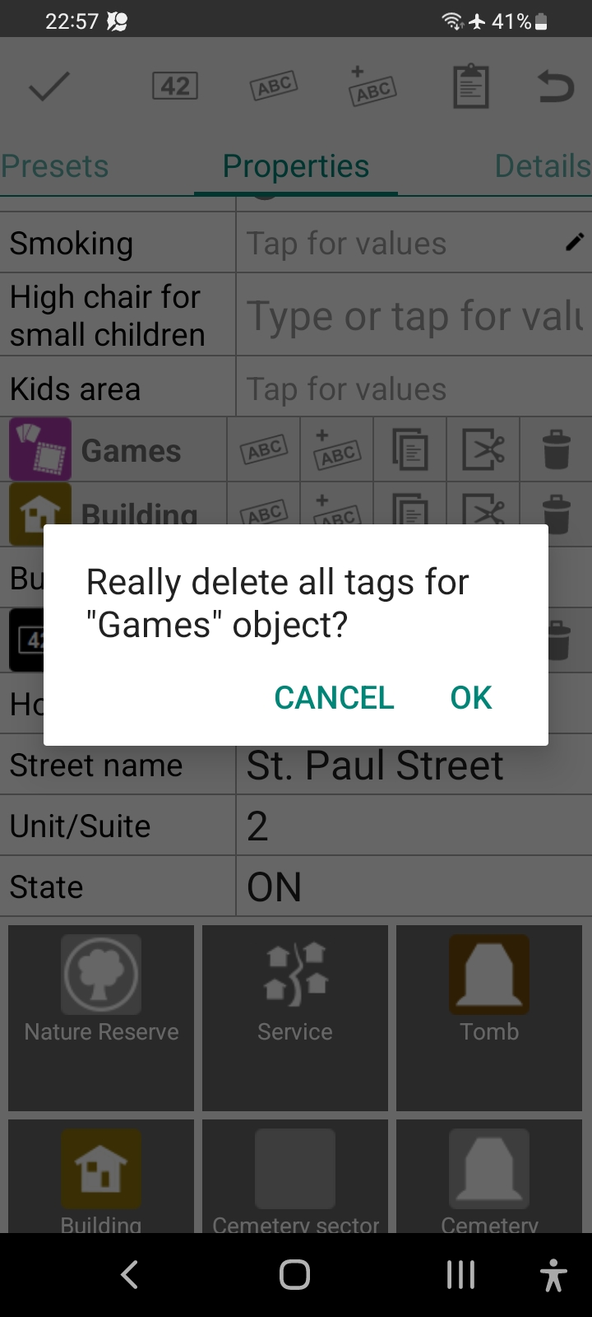Tap the checkmark icon to confirm edits

pos(49,86)
